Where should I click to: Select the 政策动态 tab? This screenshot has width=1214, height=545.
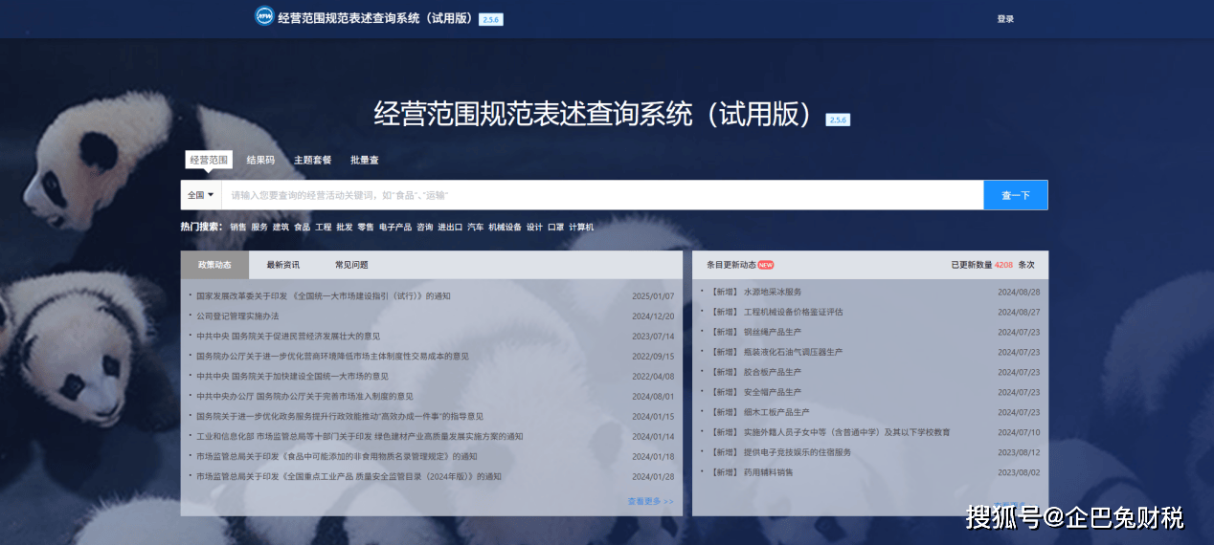(214, 265)
